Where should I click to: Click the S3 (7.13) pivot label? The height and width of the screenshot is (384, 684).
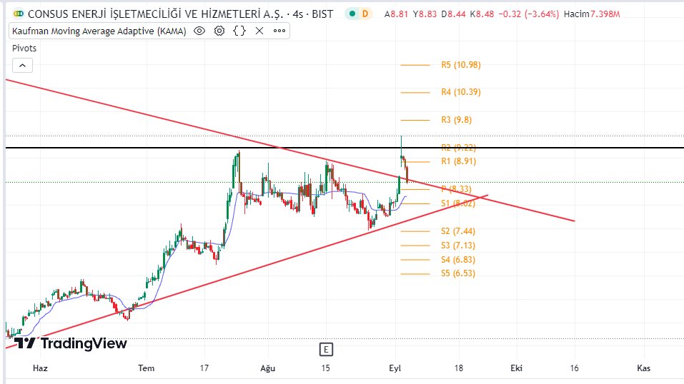(x=458, y=246)
